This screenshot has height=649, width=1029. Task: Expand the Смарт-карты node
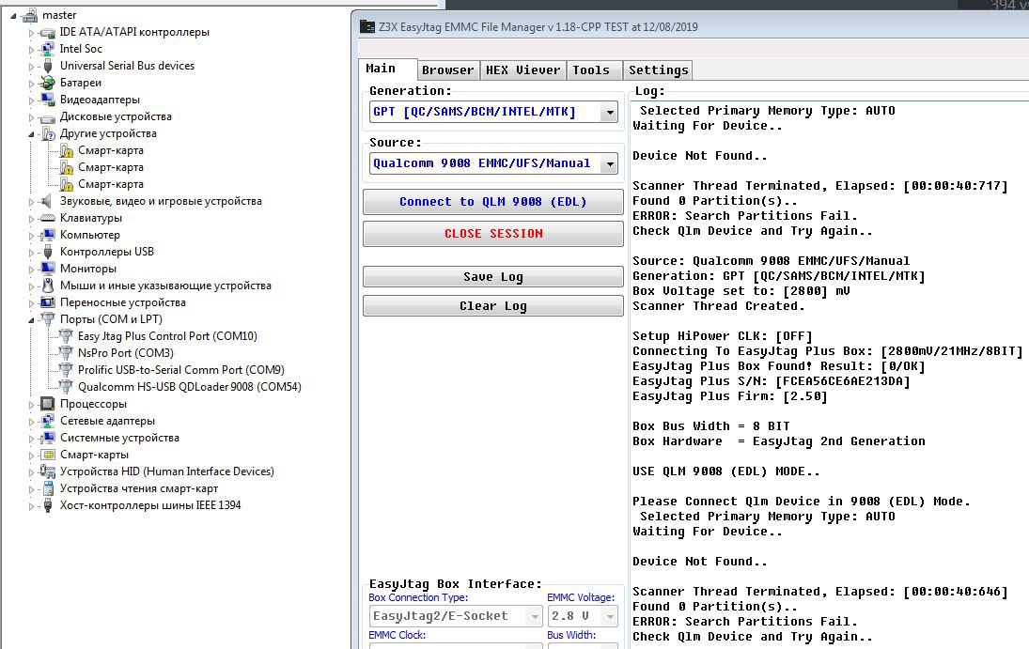point(31,456)
